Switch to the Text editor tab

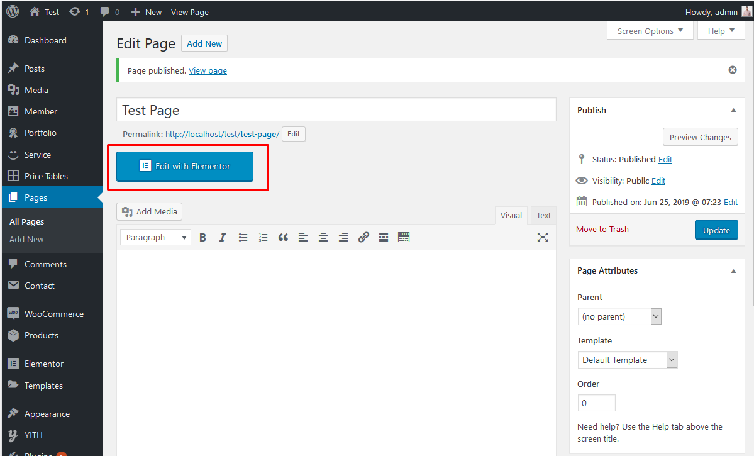[x=543, y=215]
